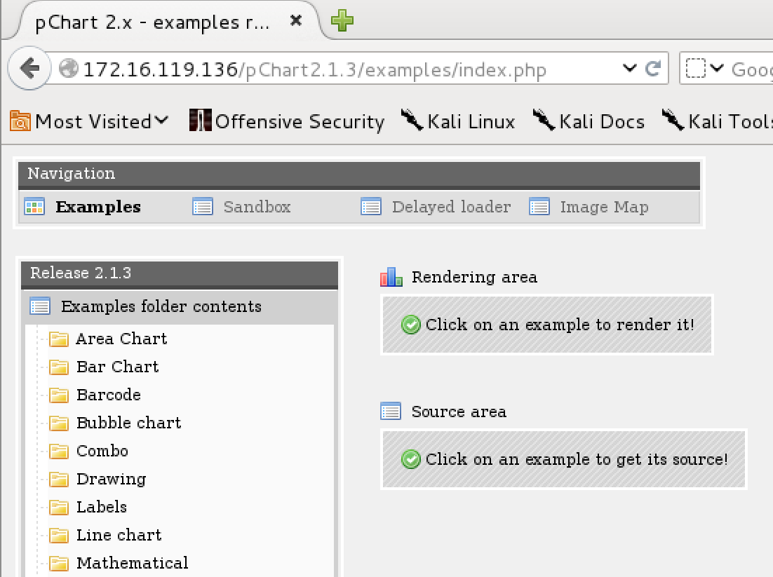Viewport: 773px width, 577px height.
Task: Click the address bar URL field
Action: [340, 69]
